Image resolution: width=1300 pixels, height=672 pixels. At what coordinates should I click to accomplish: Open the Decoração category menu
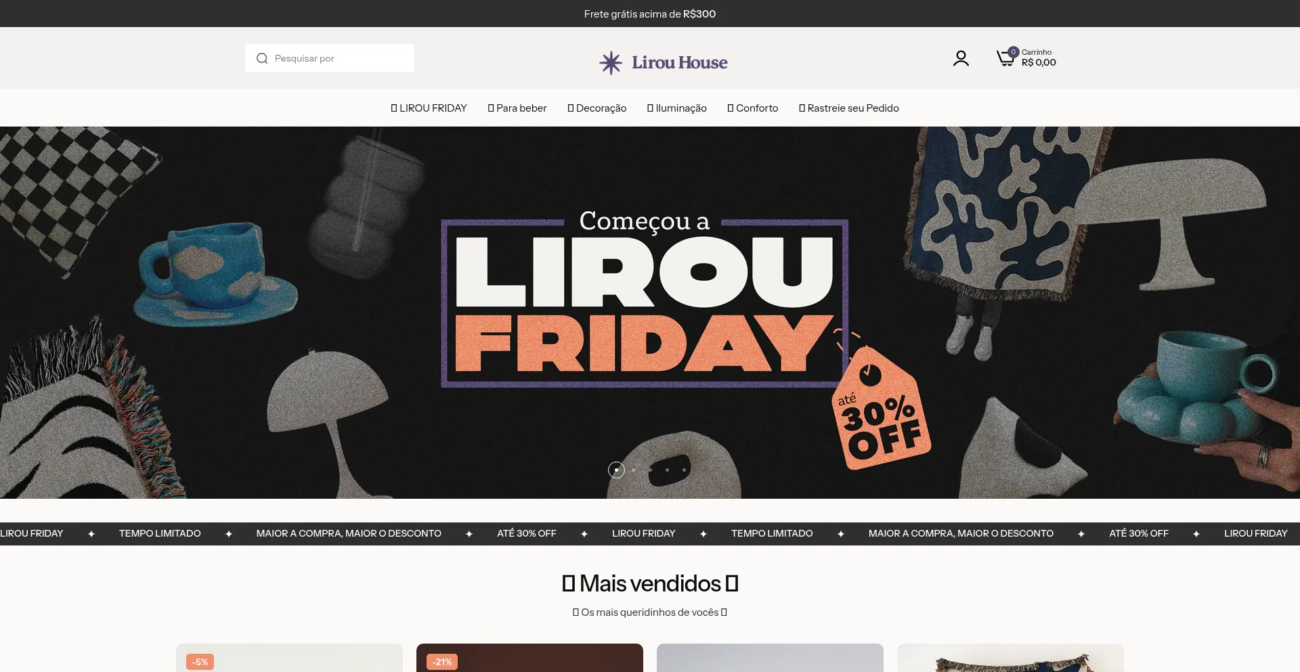click(597, 108)
